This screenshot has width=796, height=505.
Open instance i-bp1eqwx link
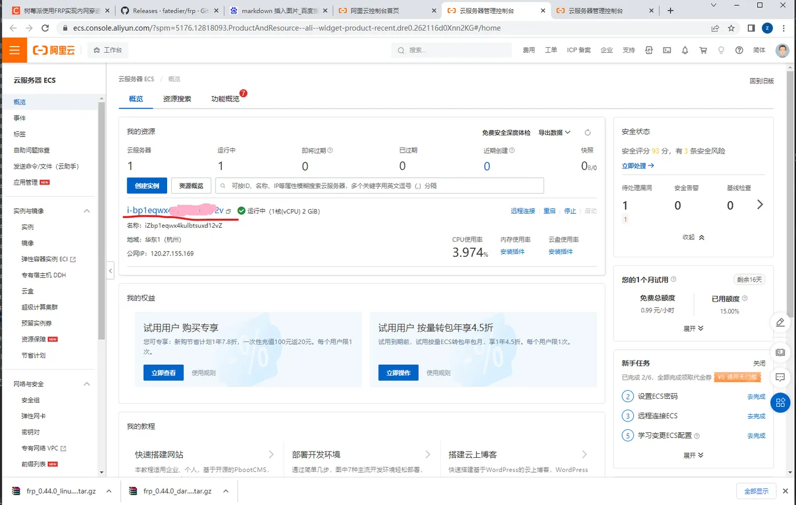(x=175, y=210)
